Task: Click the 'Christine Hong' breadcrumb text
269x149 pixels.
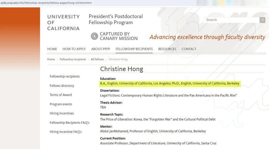Action: pyautogui.click(x=118, y=59)
